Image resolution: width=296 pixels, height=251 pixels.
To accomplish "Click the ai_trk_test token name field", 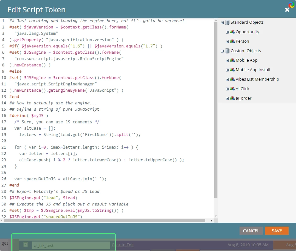I will click(71, 245).
